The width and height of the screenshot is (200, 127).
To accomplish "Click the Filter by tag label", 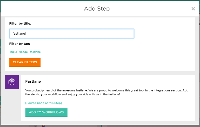I will (20, 44).
